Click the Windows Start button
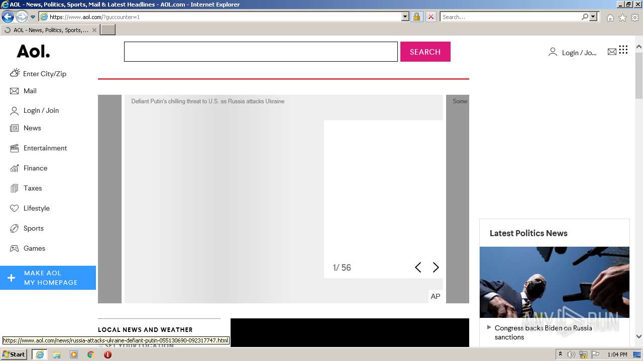 14,354
